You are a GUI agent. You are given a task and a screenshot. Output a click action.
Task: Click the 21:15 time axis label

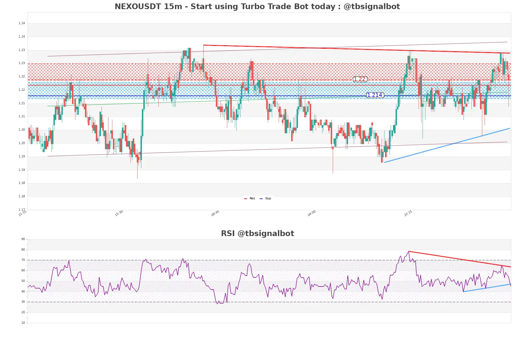(x=22, y=213)
